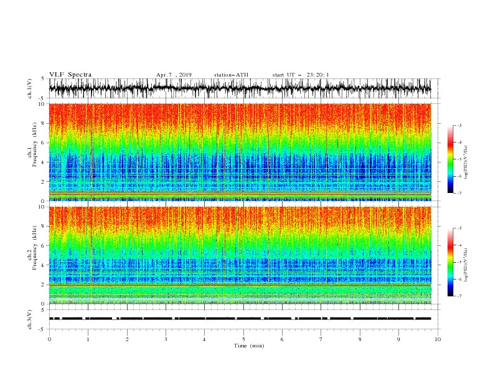Click the 'ch.1(V)' waveform axis label
The image size is (493, 381).
click(x=30, y=88)
